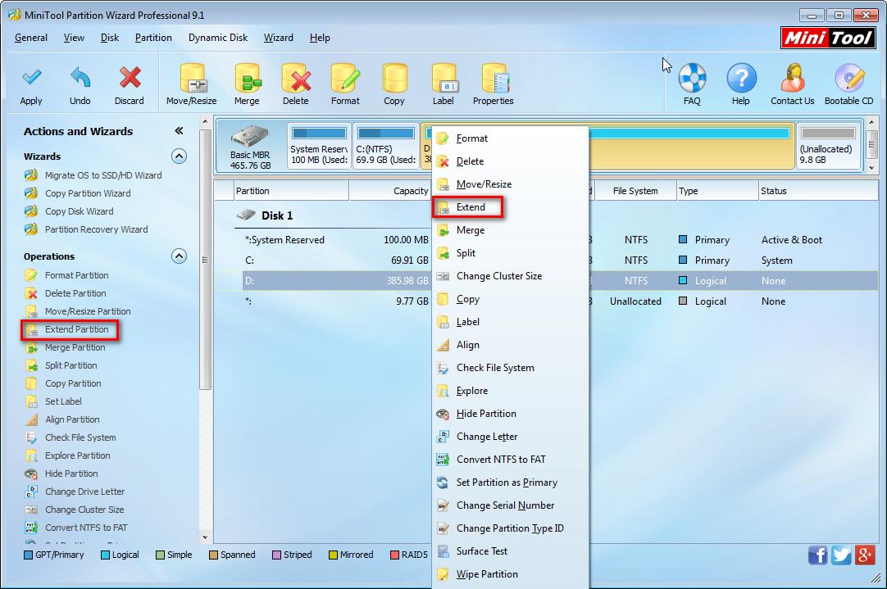The width and height of the screenshot is (887, 589).
Task: Choose Check File System in the context menu
Action: [x=511, y=368]
